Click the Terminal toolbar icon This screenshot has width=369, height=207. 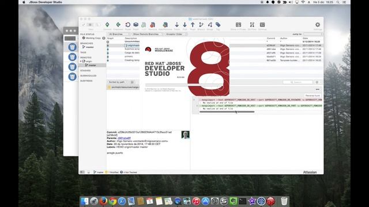pyautogui.click(x=262, y=25)
